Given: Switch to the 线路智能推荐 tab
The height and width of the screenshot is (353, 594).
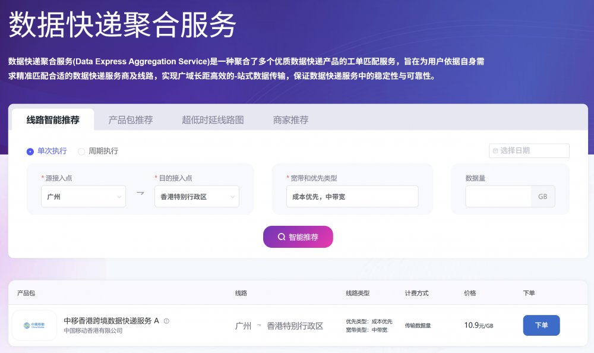Looking at the screenshot, I should coord(53,119).
